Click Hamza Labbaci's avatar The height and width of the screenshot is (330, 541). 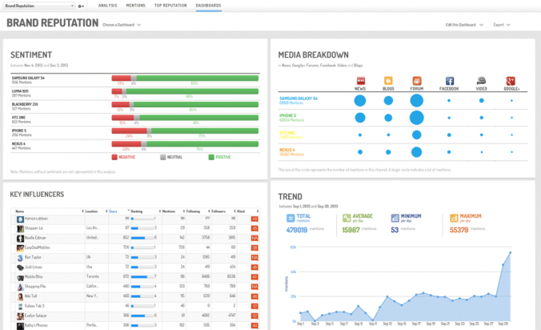(x=20, y=219)
